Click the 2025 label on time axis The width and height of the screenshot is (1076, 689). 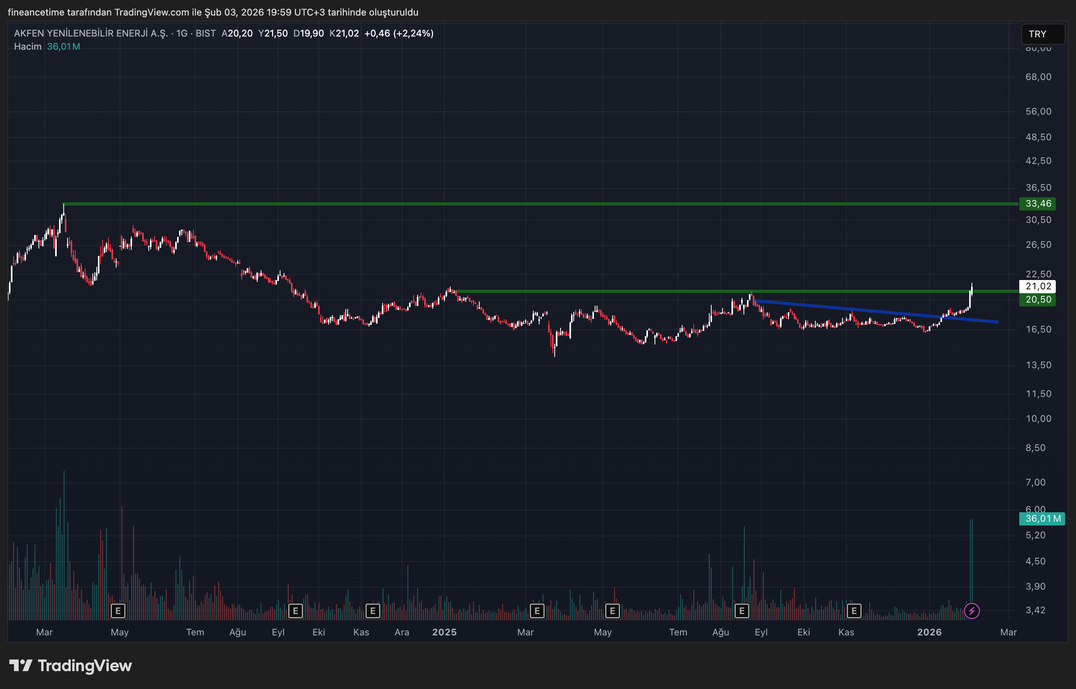pos(444,632)
